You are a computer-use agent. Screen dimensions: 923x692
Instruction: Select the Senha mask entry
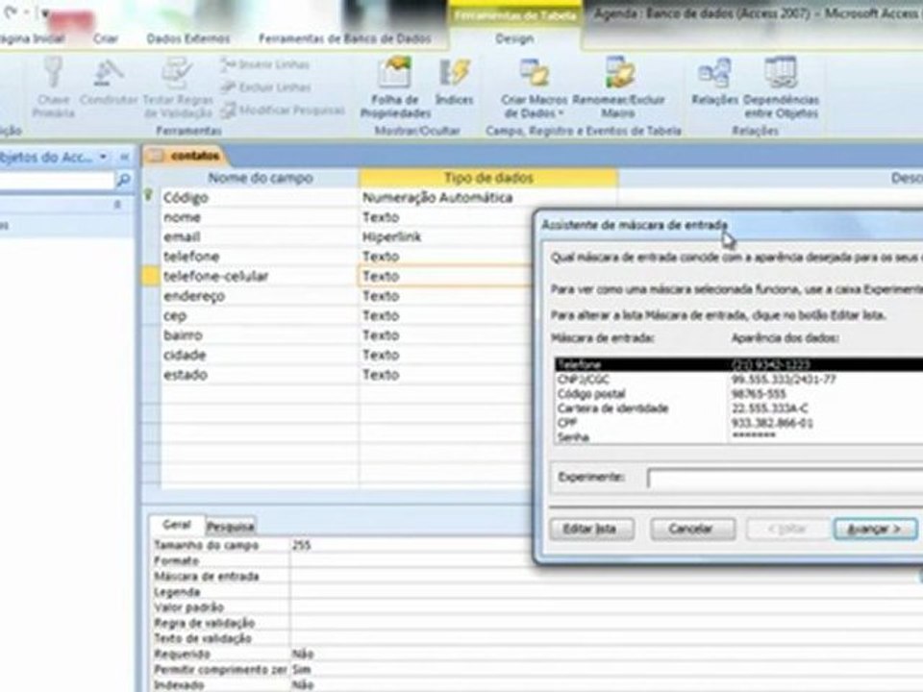point(738,436)
